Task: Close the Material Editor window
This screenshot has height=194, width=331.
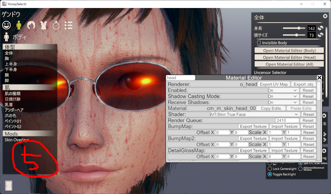Action: 319,78
